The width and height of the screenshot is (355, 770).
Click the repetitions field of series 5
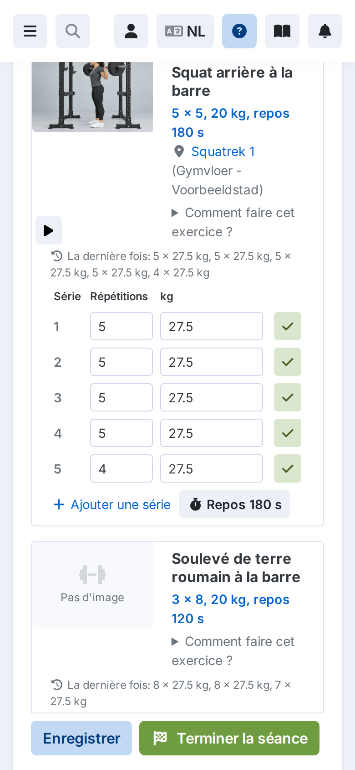122,468
